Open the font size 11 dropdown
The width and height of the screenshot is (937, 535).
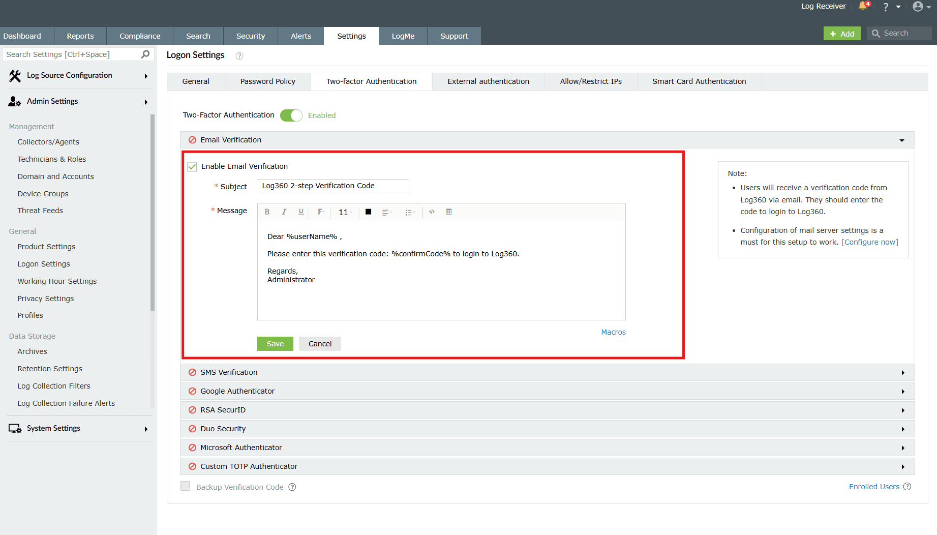click(x=345, y=212)
